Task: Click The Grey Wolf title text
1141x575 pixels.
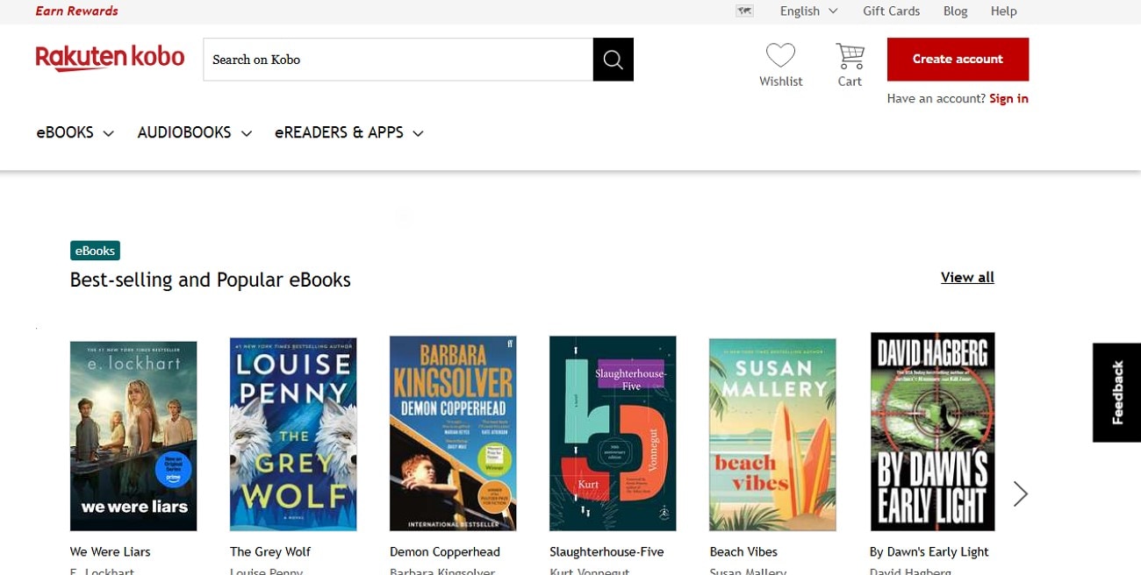Action: coord(270,551)
